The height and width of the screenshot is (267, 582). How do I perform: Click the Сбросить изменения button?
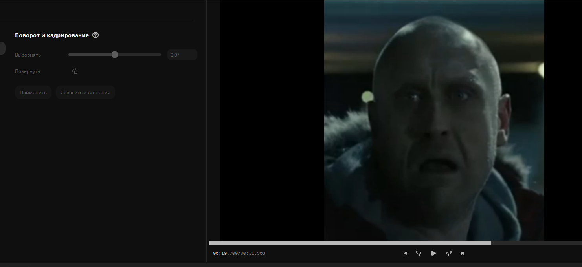(85, 93)
